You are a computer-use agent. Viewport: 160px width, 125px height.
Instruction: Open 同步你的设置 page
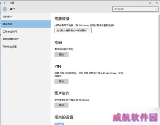coord(26,47)
